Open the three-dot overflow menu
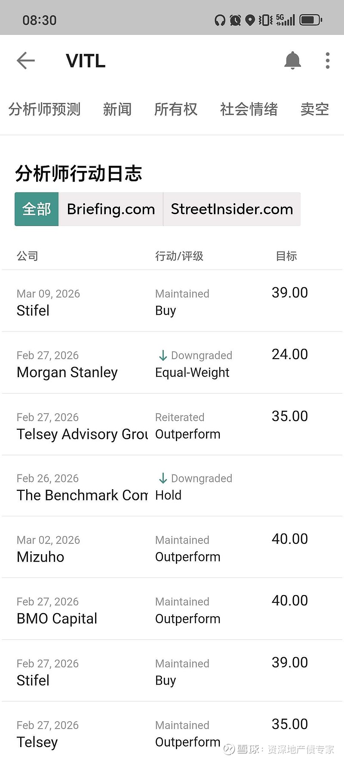The height and width of the screenshot is (760, 344). [x=328, y=61]
